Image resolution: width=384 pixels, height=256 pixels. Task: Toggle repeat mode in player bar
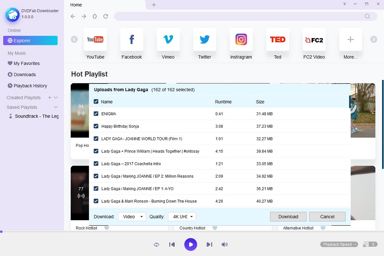coord(156,244)
